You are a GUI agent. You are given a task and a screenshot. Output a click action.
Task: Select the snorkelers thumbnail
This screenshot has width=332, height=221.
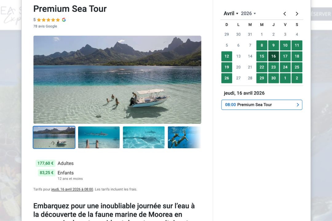pyautogui.click(x=184, y=138)
